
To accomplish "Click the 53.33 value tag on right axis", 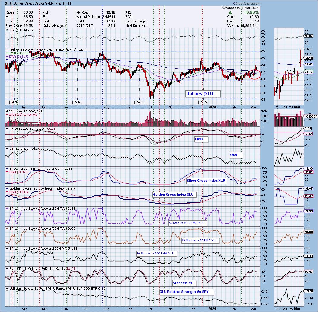I will click(309, 256).
